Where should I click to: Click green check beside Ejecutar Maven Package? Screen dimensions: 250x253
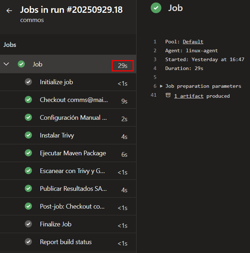click(x=28, y=153)
